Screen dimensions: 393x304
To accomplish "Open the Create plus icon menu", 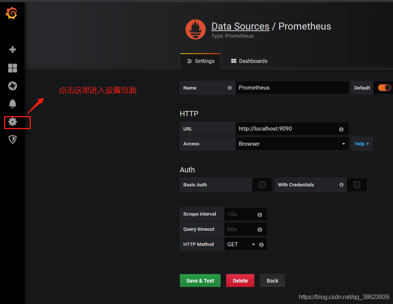I will pos(13,50).
